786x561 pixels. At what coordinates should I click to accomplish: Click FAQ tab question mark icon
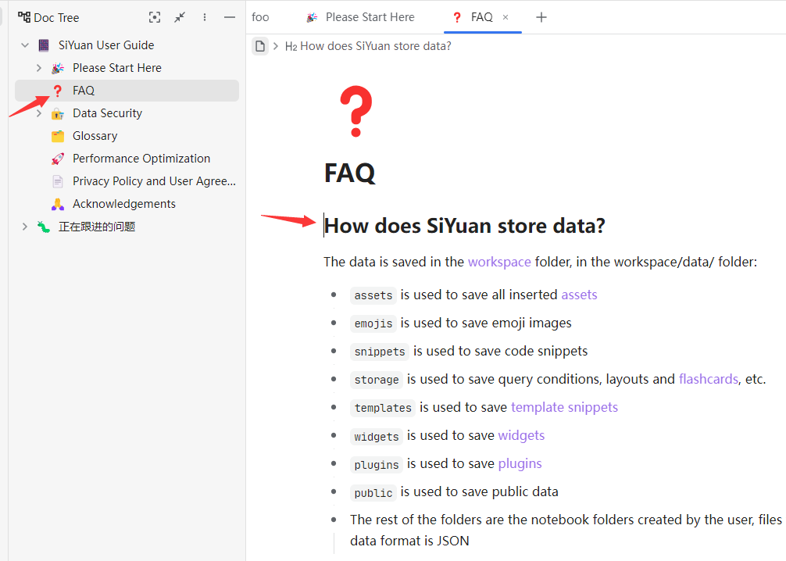pyautogui.click(x=456, y=17)
